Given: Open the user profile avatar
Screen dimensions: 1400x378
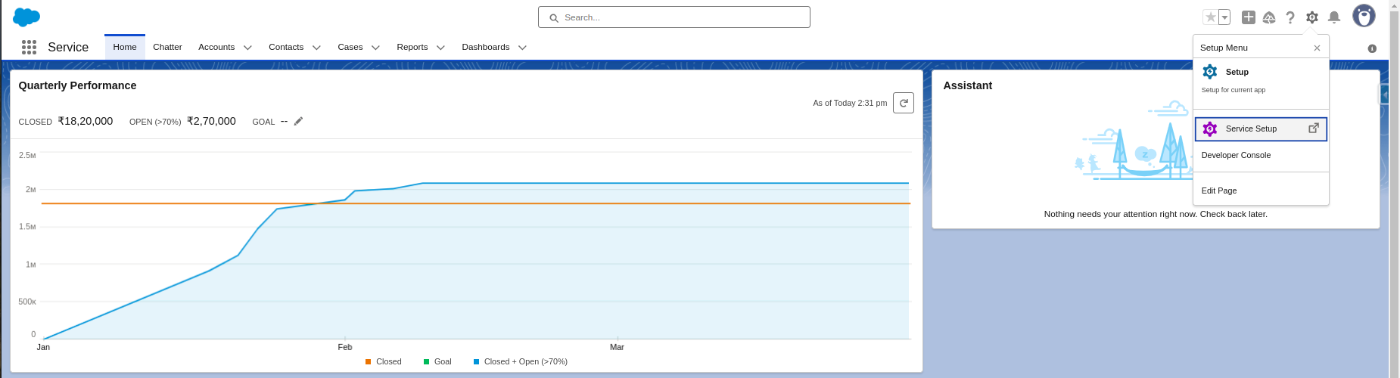Looking at the screenshot, I should 1364,16.
